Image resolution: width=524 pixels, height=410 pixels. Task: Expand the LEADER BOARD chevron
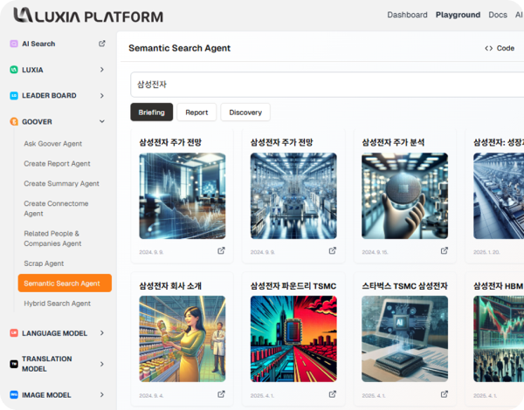coord(102,95)
